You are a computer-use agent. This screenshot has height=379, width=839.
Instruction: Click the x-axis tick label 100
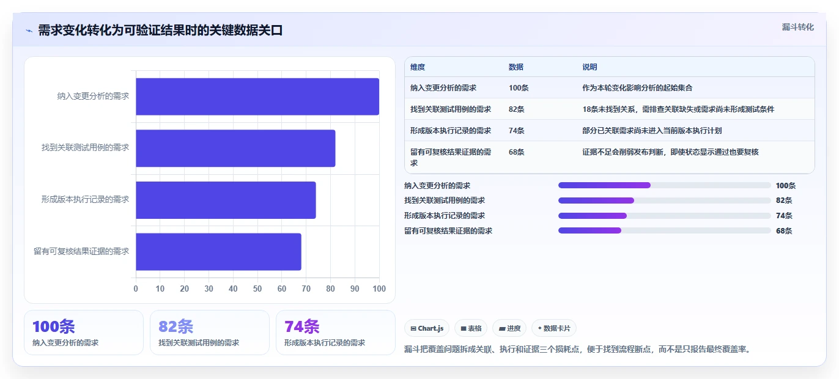tap(379, 289)
